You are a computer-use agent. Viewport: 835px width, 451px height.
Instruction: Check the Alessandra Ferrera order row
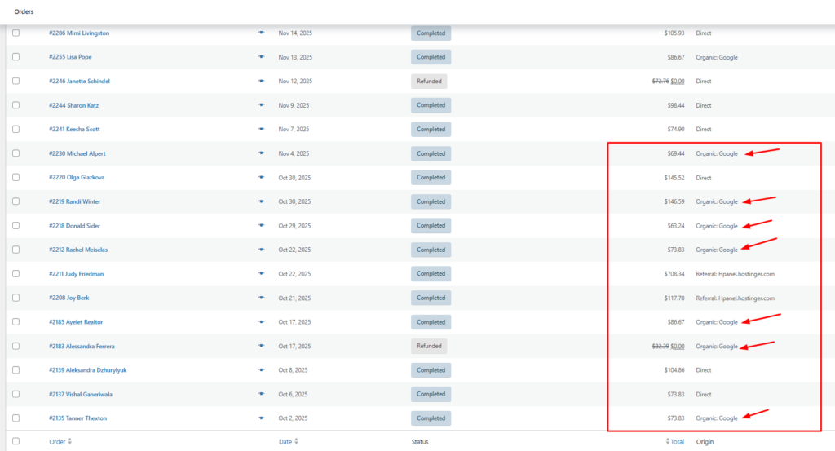click(x=16, y=346)
